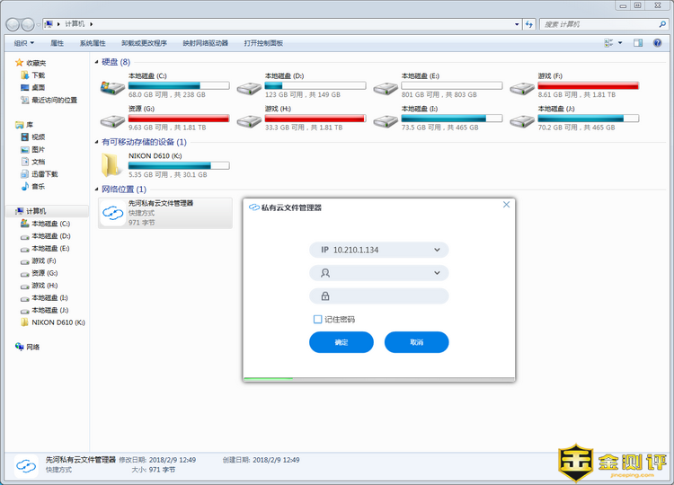Enable the 记住密码 checkbox

click(318, 319)
